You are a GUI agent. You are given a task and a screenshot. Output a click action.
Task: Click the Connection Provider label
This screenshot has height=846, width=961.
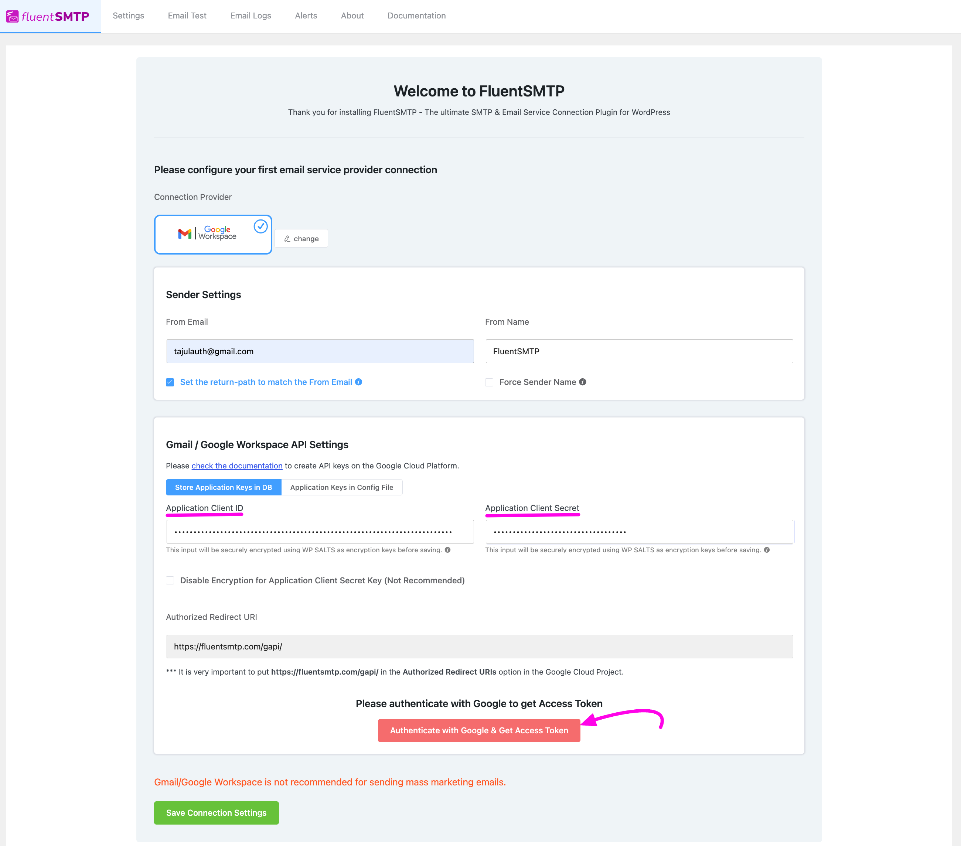click(193, 197)
